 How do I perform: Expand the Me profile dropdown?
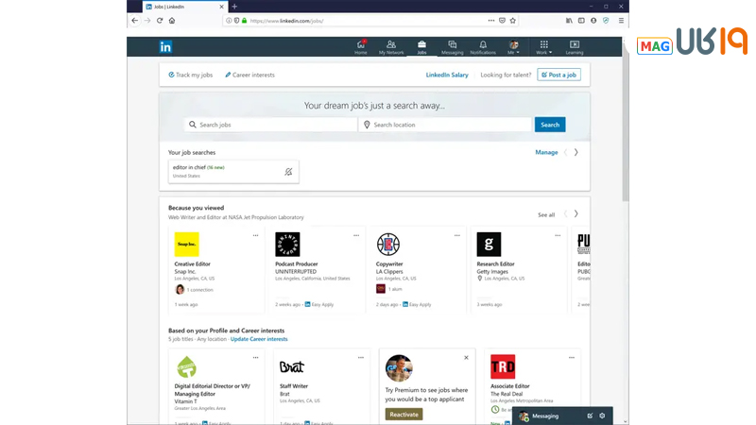click(x=514, y=47)
